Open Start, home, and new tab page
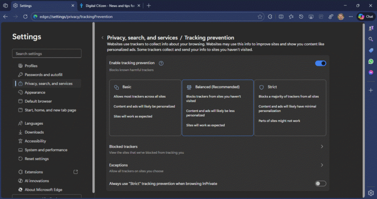The width and height of the screenshot is (377, 199). (x=47, y=110)
